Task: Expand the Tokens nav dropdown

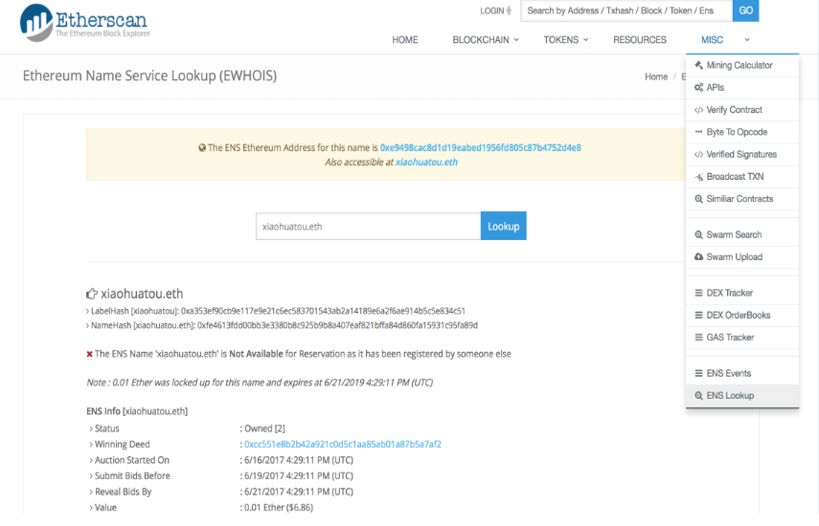Action: point(566,40)
